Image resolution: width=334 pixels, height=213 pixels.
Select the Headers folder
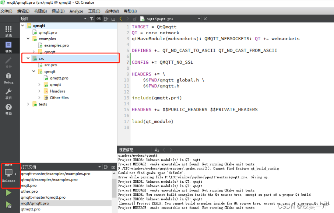click(57, 91)
